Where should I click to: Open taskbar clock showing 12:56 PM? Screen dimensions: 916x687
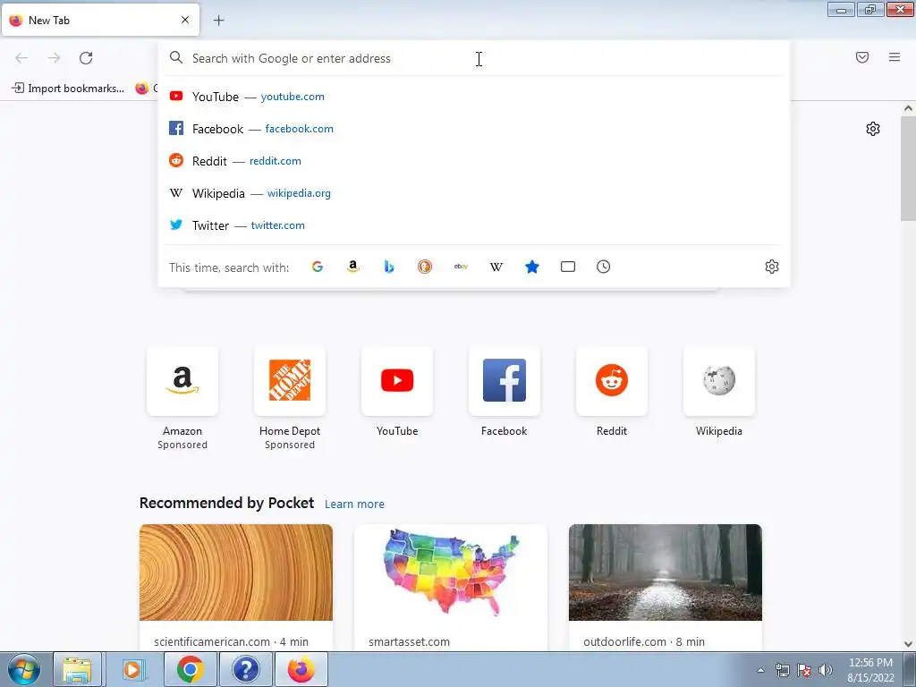pyautogui.click(x=870, y=670)
